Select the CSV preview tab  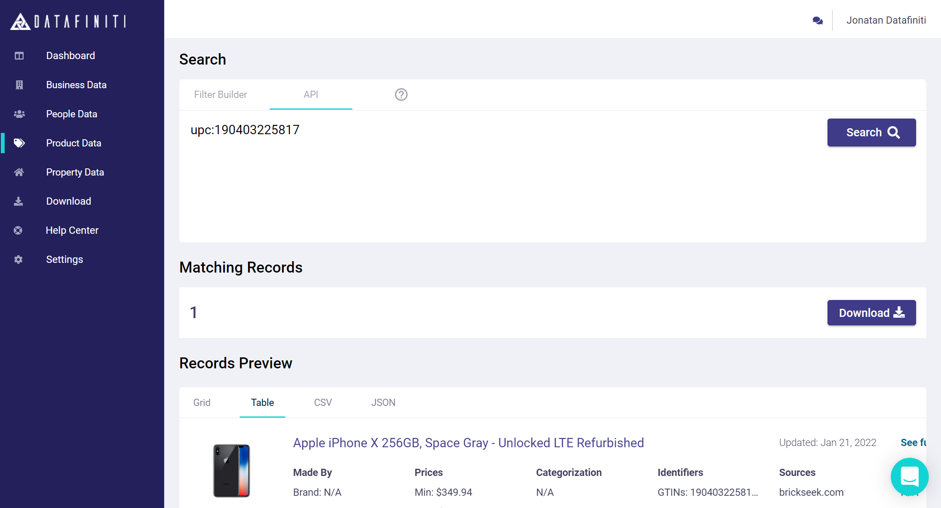323,403
